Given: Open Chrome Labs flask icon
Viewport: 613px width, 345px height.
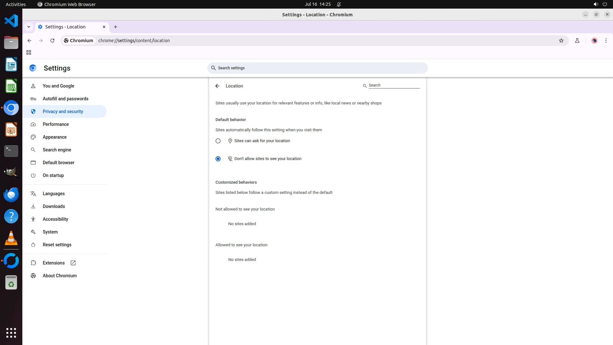Looking at the screenshot, I should (x=577, y=41).
